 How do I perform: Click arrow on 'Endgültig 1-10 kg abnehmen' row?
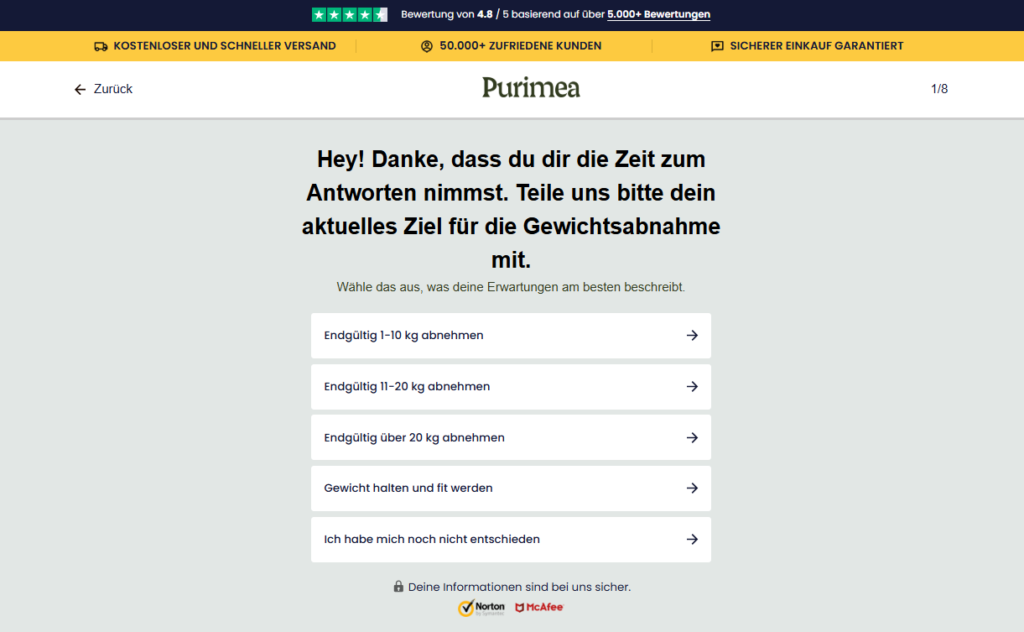692,336
